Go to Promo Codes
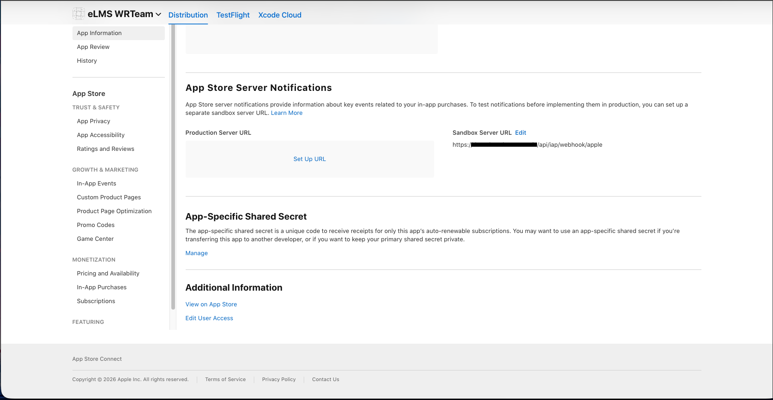This screenshot has width=773, height=400. (96, 225)
